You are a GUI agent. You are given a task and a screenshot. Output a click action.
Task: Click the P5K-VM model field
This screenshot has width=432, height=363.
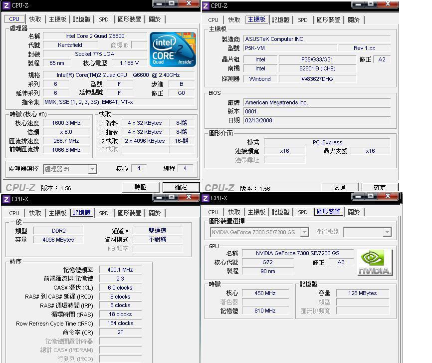click(x=290, y=48)
